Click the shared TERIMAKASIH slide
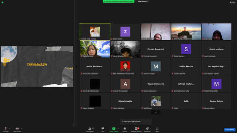237x133 pixels. [x=37, y=66]
